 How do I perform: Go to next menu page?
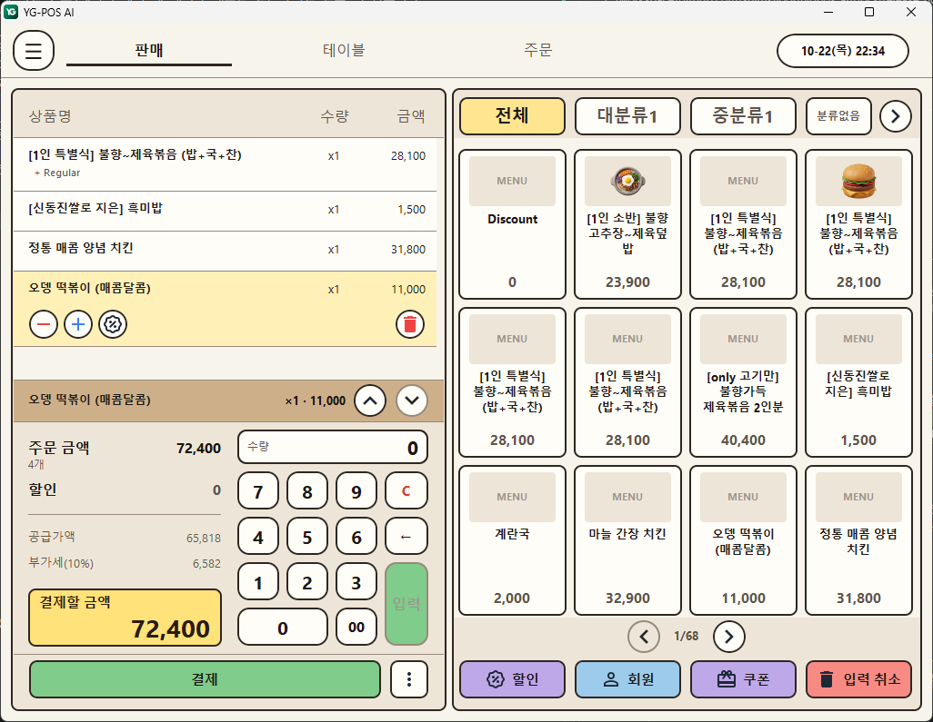tap(729, 637)
